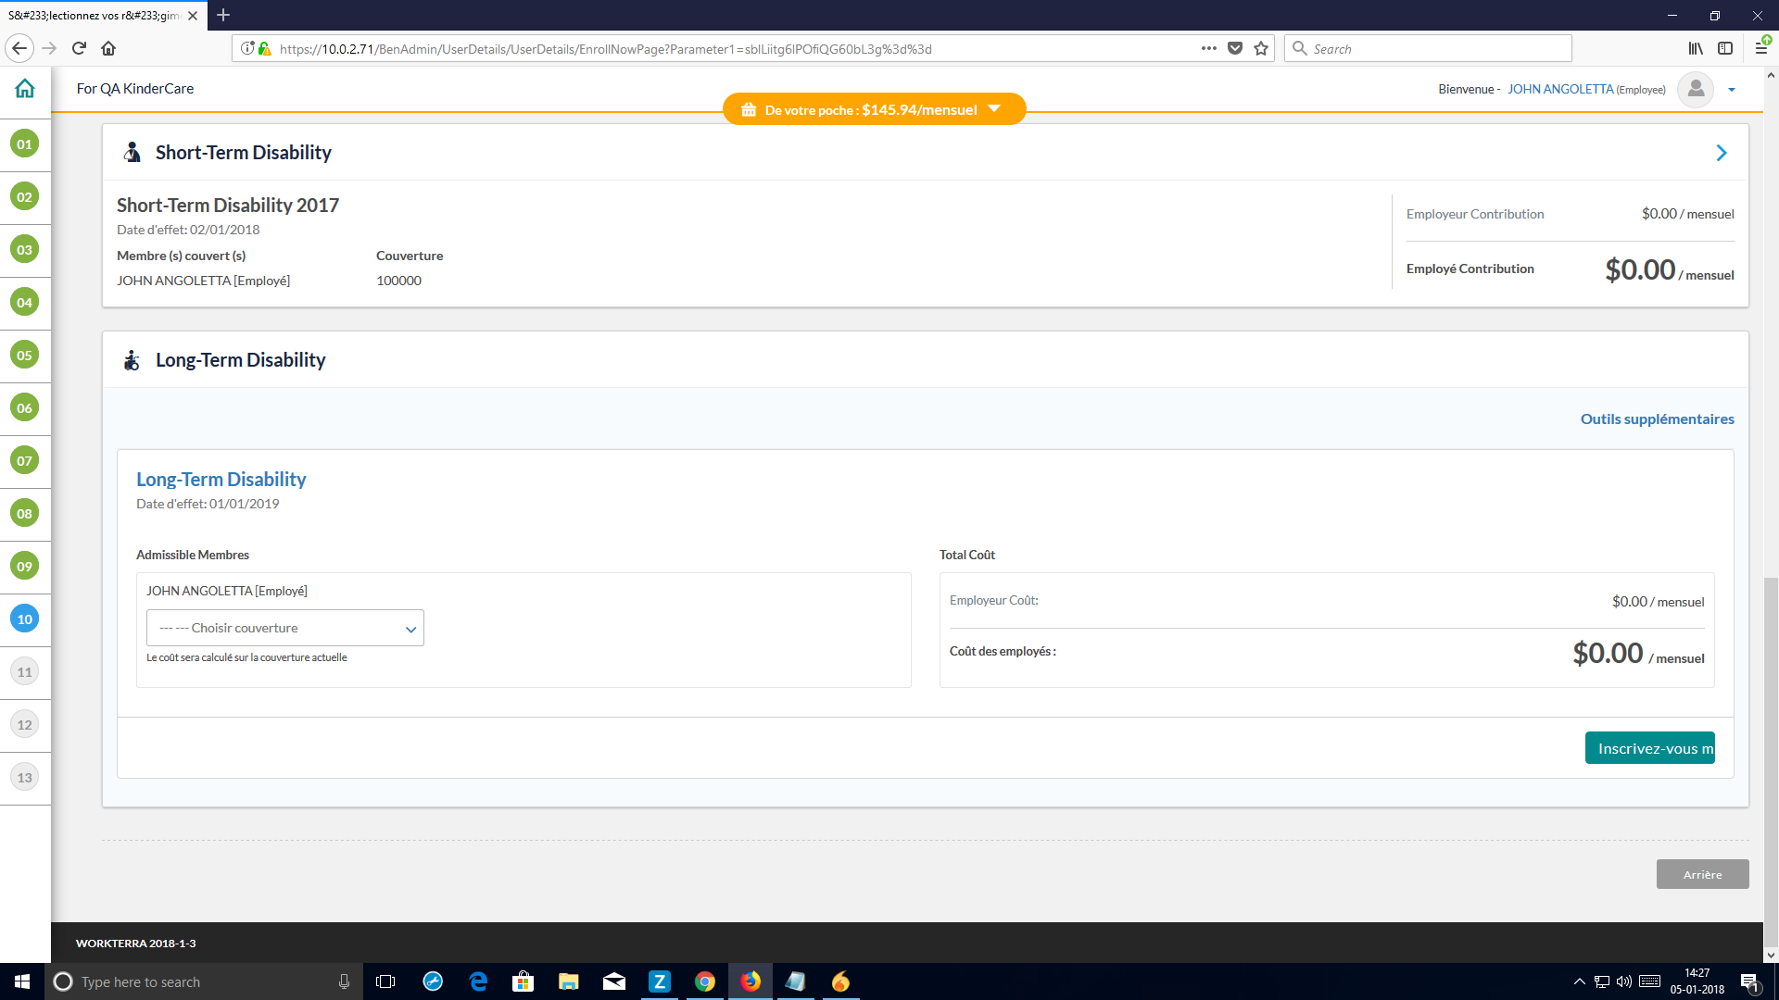The width and height of the screenshot is (1779, 1000).
Task: Click the browser home button
Action: point(108,48)
